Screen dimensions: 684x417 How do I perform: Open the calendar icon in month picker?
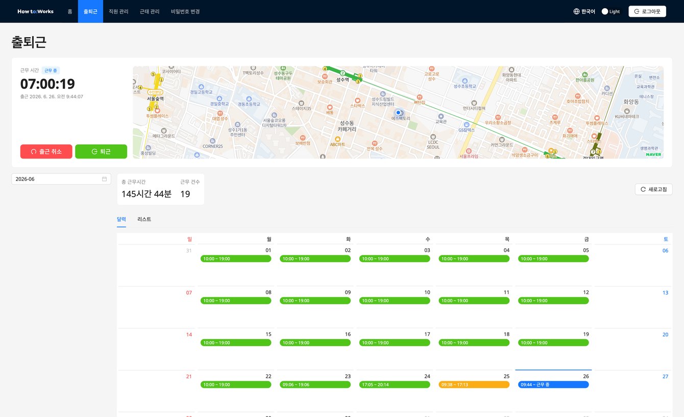click(104, 179)
